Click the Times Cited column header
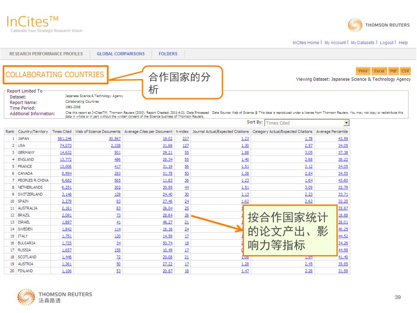The image size is (417, 313). point(62,132)
